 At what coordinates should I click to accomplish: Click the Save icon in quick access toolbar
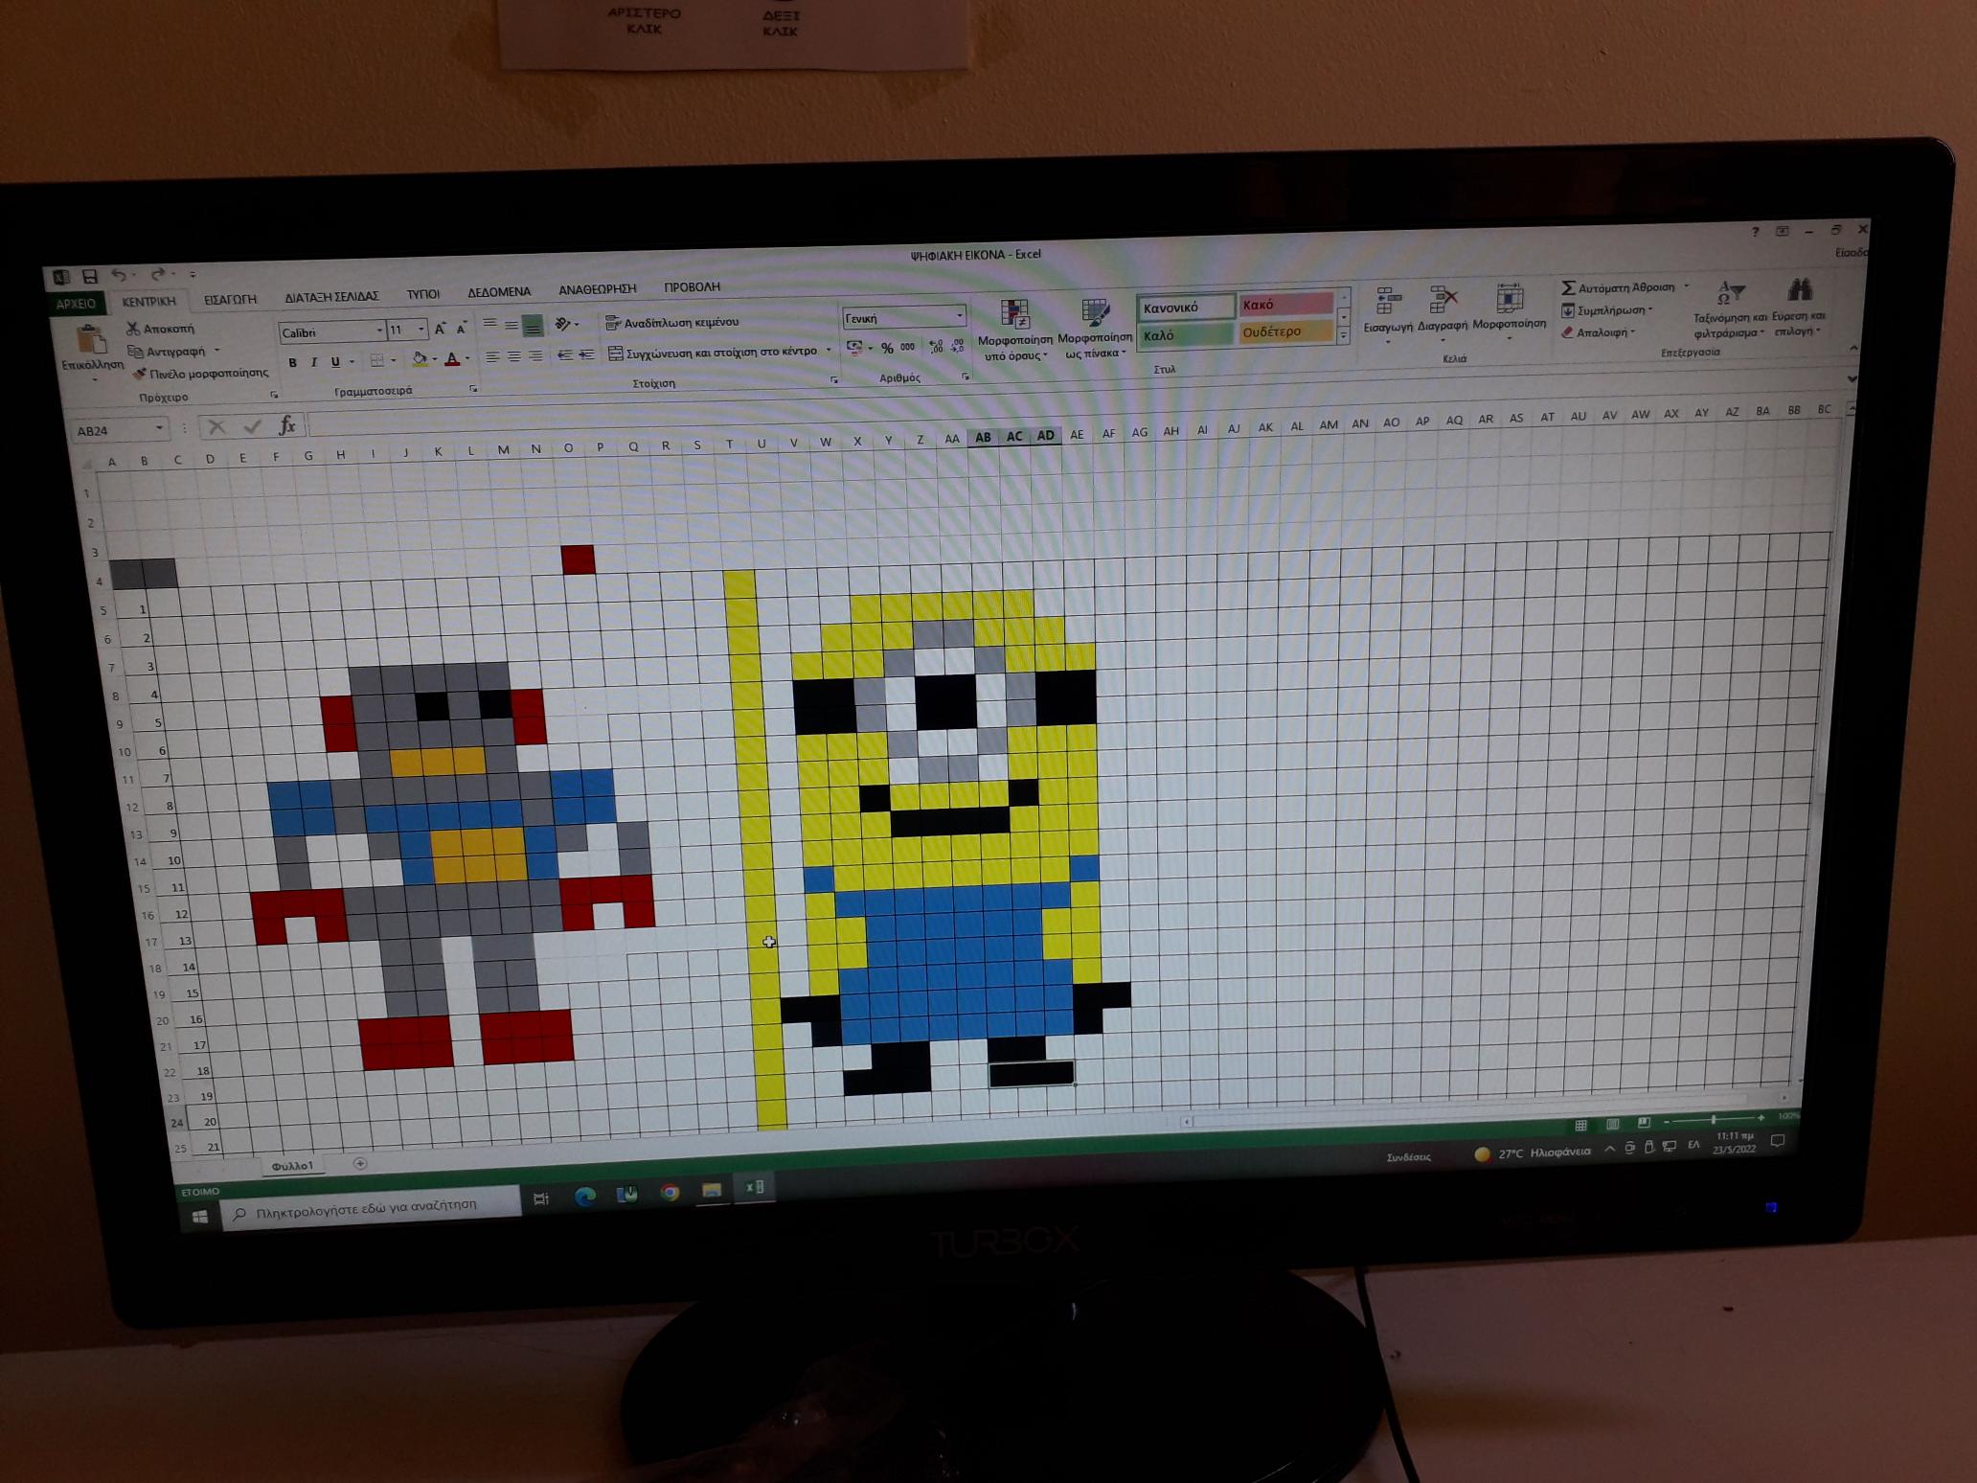tap(89, 277)
